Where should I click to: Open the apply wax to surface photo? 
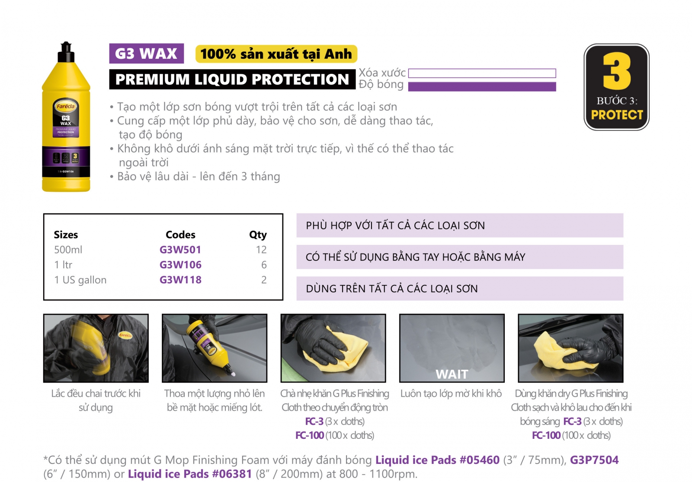click(215, 348)
